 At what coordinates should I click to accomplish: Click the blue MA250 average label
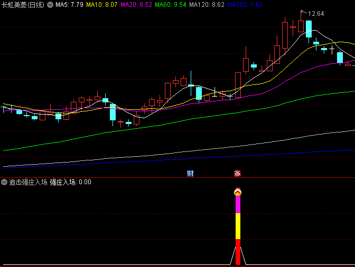(245, 4)
